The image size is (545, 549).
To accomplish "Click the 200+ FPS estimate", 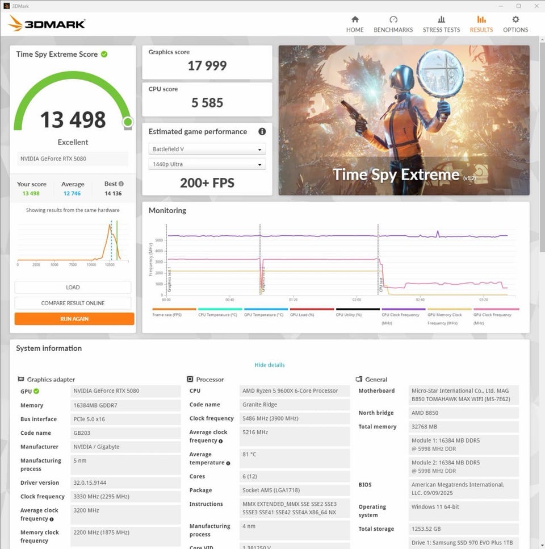I will (207, 183).
